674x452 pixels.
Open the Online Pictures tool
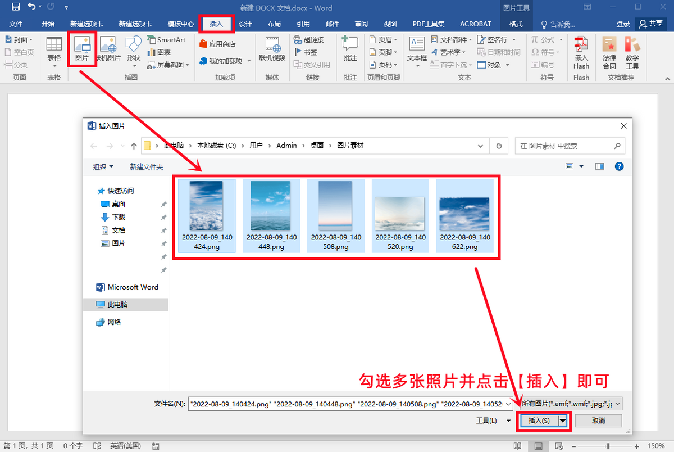[108, 49]
